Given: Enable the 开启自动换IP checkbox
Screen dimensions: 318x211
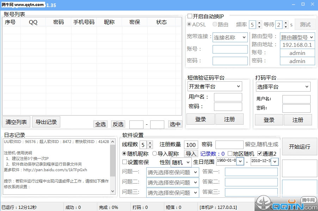Looking at the screenshot, I should (x=190, y=16).
